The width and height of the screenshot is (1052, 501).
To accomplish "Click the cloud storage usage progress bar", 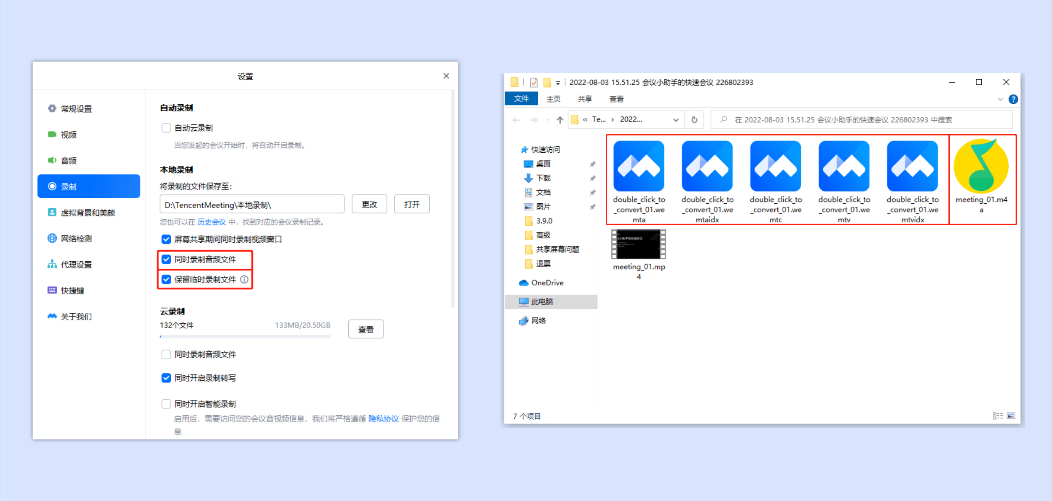I will tap(245, 336).
